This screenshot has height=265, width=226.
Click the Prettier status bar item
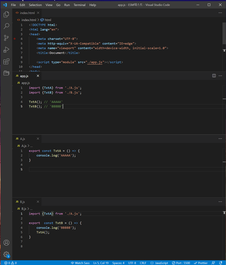click(201, 263)
